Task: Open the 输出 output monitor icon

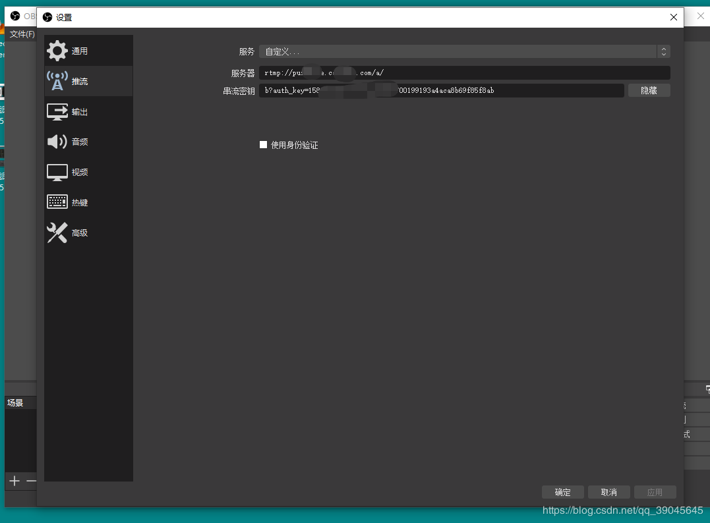Action: (x=57, y=111)
